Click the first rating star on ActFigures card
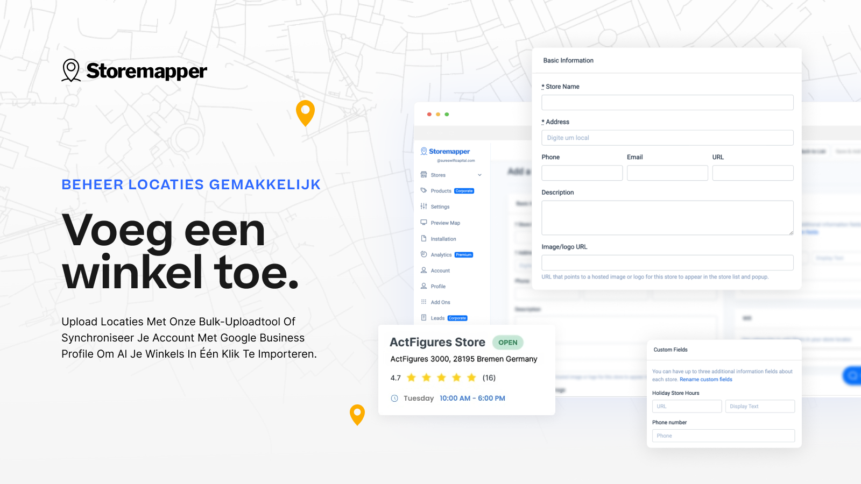The height and width of the screenshot is (484, 861). (412, 378)
